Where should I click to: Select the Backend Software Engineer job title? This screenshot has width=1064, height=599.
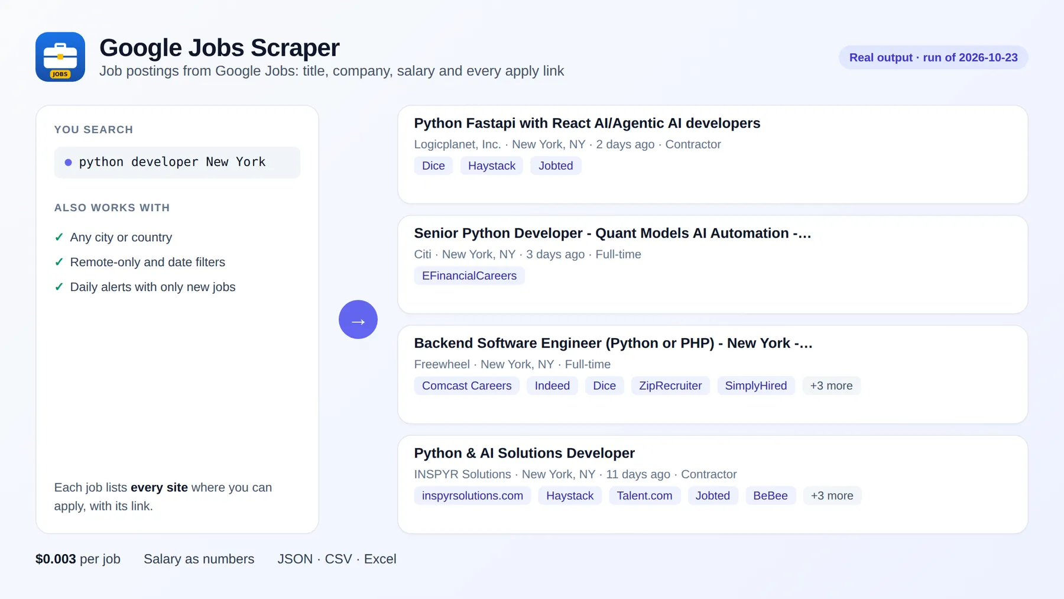pos(613,343)
